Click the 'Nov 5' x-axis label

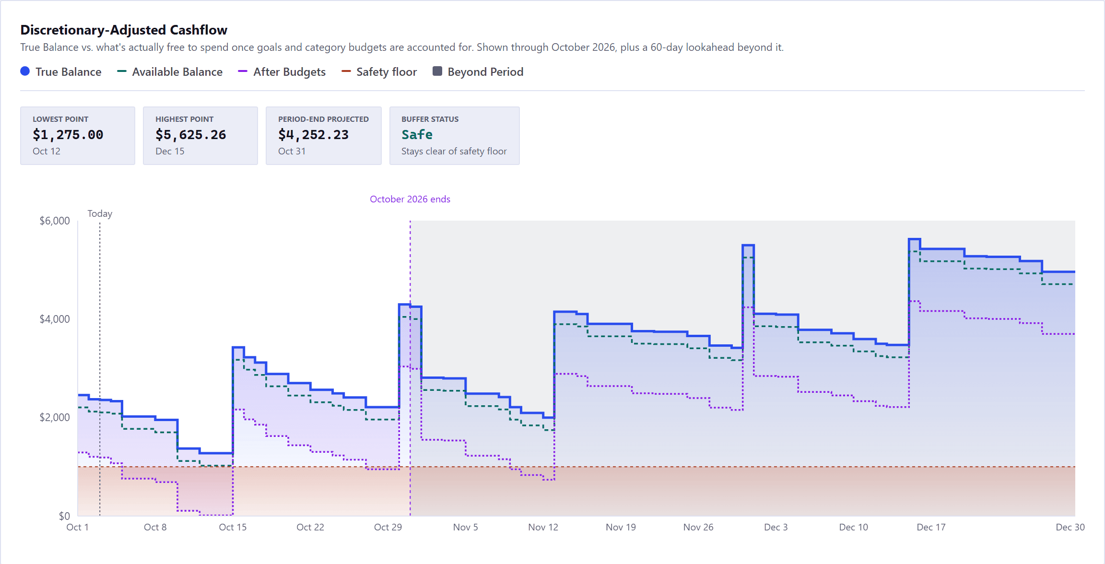[466, 527]
